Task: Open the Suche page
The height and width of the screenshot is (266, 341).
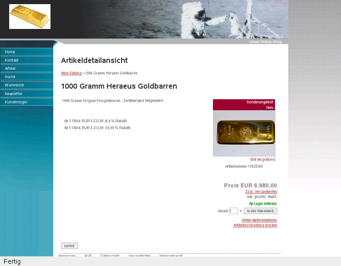Action: click(27, 77)
